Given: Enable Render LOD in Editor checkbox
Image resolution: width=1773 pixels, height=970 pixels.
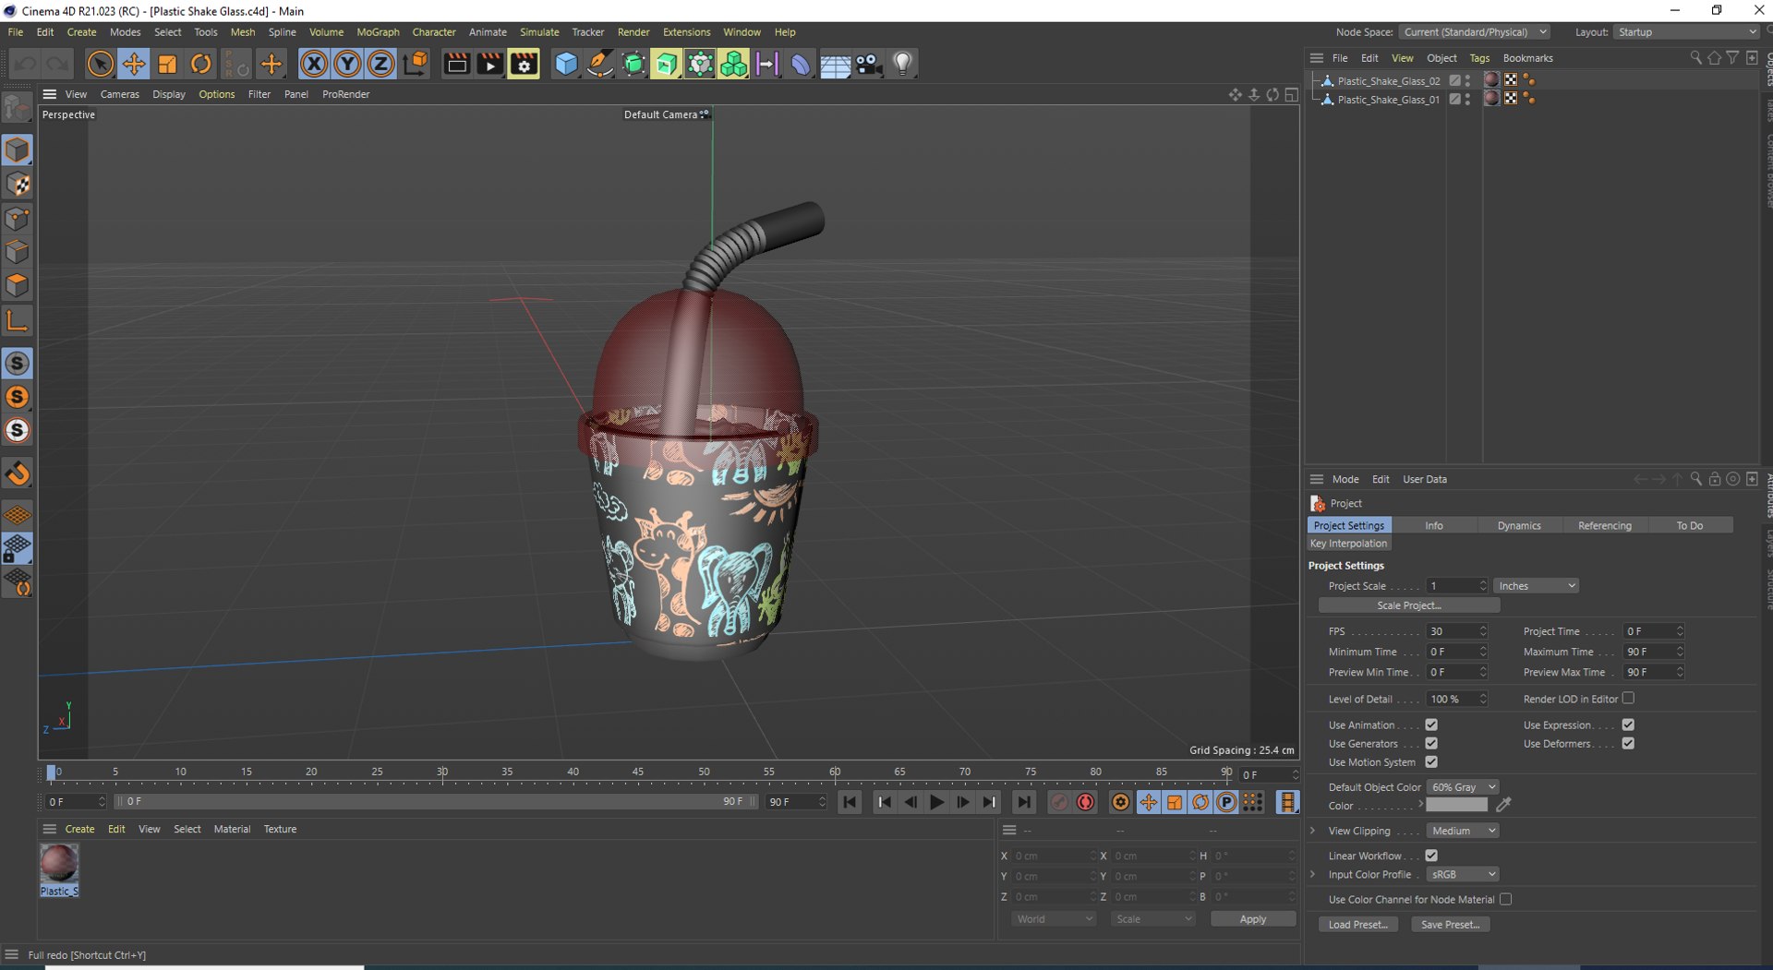Looking at the screenshot, I should 1628,698.
